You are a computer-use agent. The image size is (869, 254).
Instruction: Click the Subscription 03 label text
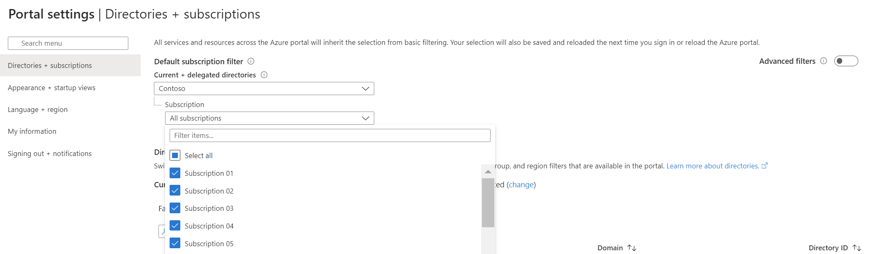(209, 208)
